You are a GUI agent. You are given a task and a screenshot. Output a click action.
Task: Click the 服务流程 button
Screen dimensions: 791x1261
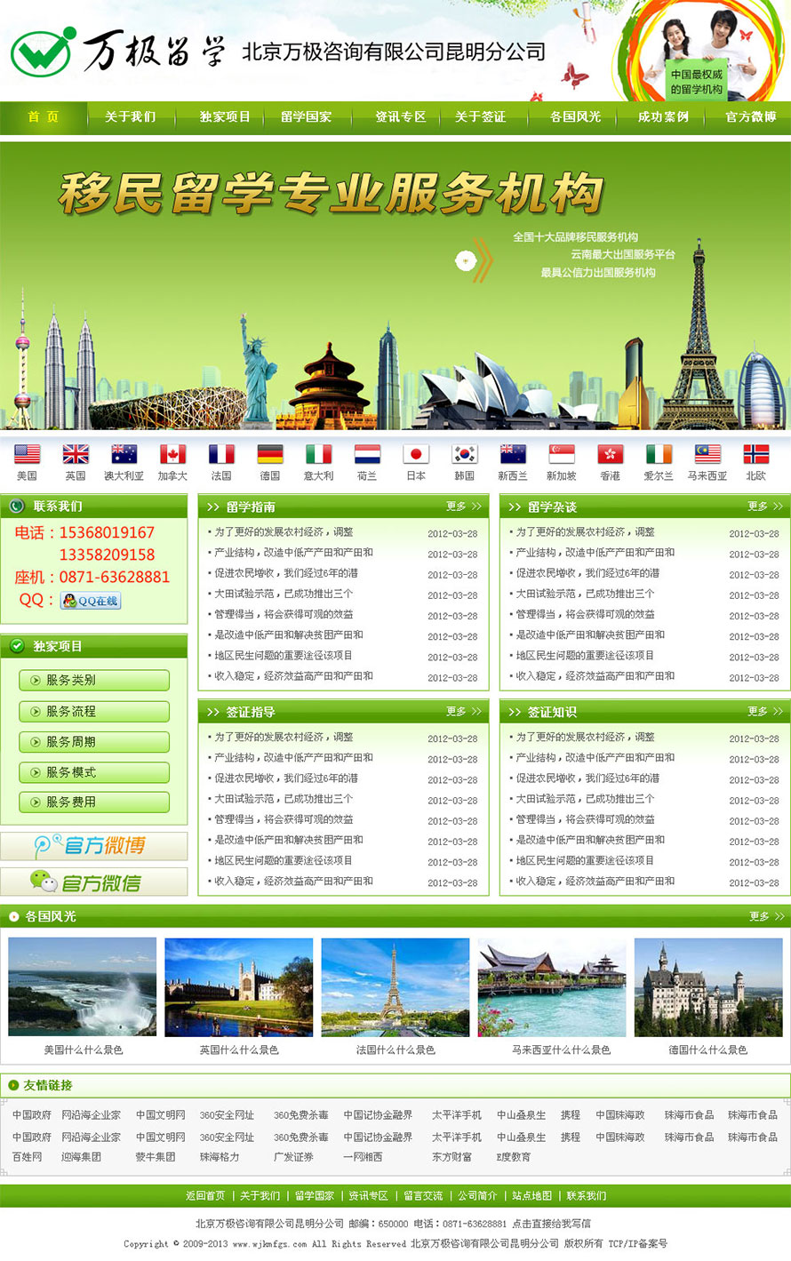(93, 711)
